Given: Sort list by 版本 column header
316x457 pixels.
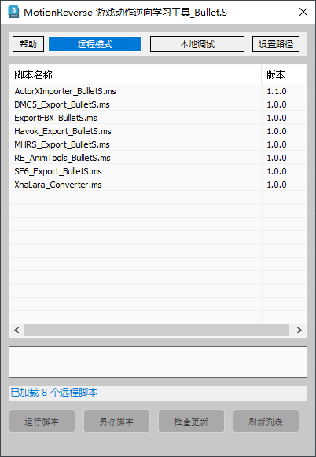Looking at the screenshot, I should pyautogui.click(x=284, y=75).
